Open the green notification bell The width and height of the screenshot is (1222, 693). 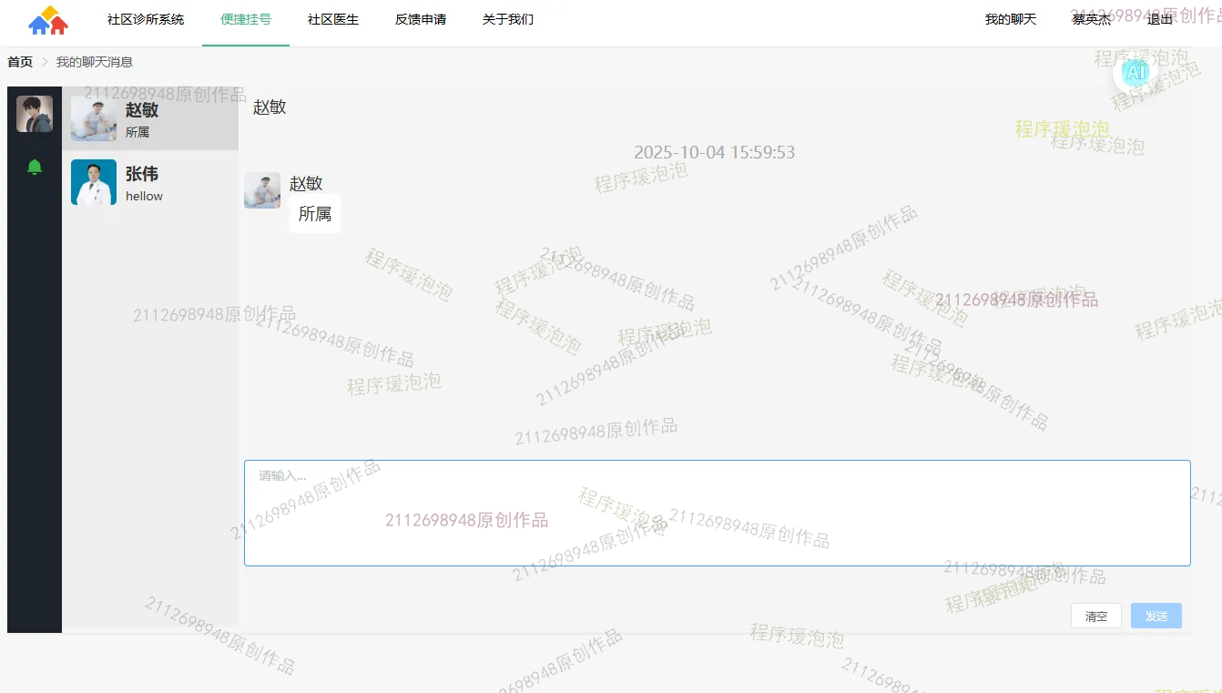pyautogui.click(x=35, y=167)
